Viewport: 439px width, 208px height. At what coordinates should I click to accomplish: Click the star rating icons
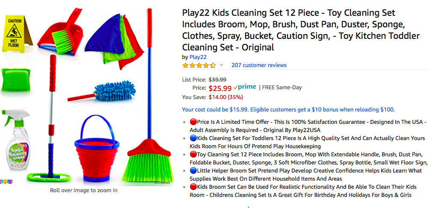click(x=199, y=65)
